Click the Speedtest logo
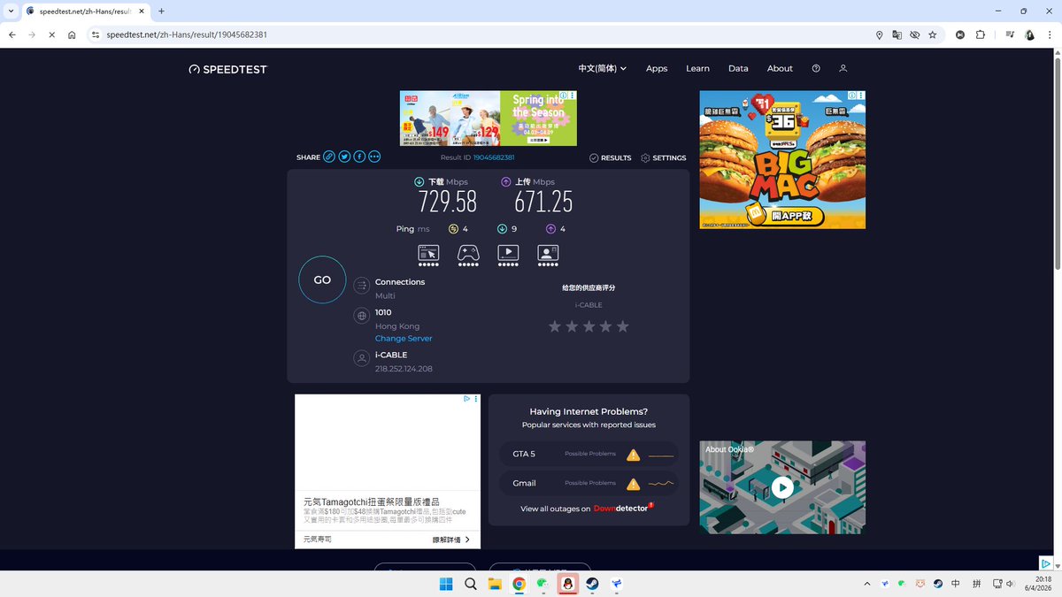1062x597 pixels. [227, 69]
